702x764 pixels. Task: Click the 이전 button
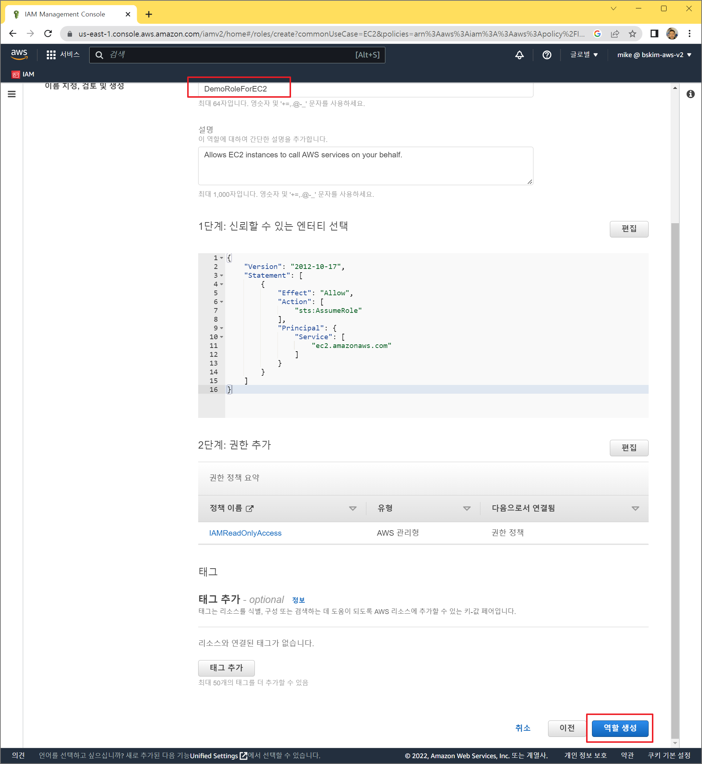click(567, 728)
